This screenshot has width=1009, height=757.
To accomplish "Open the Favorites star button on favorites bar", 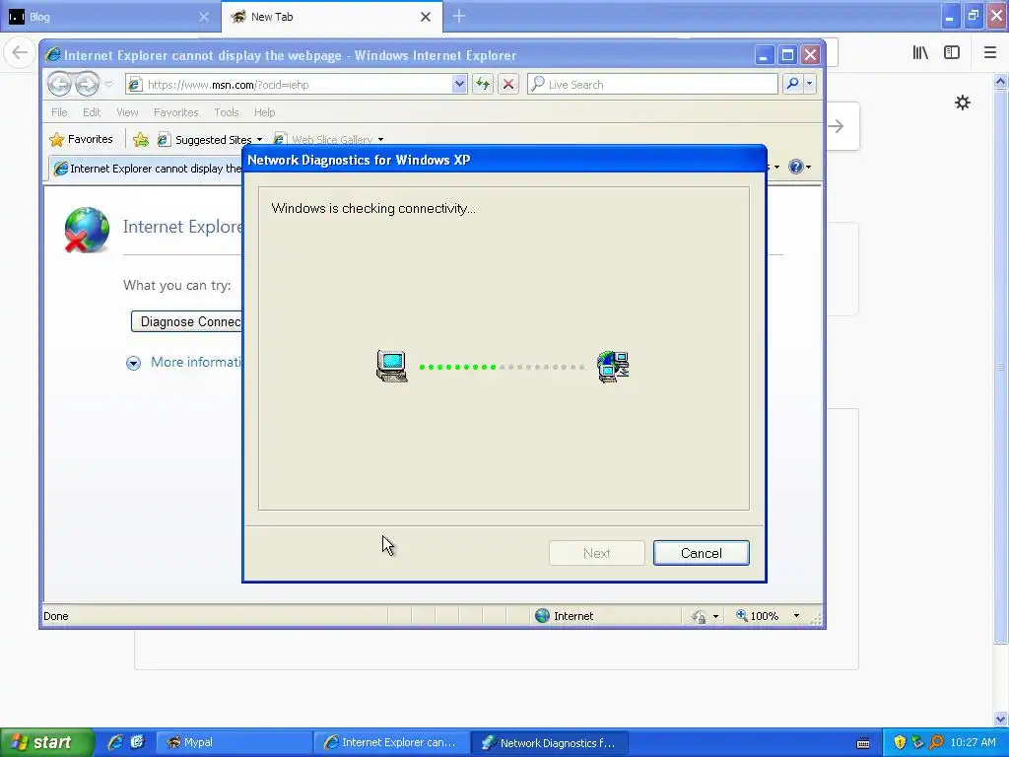I will click(81, 139).
